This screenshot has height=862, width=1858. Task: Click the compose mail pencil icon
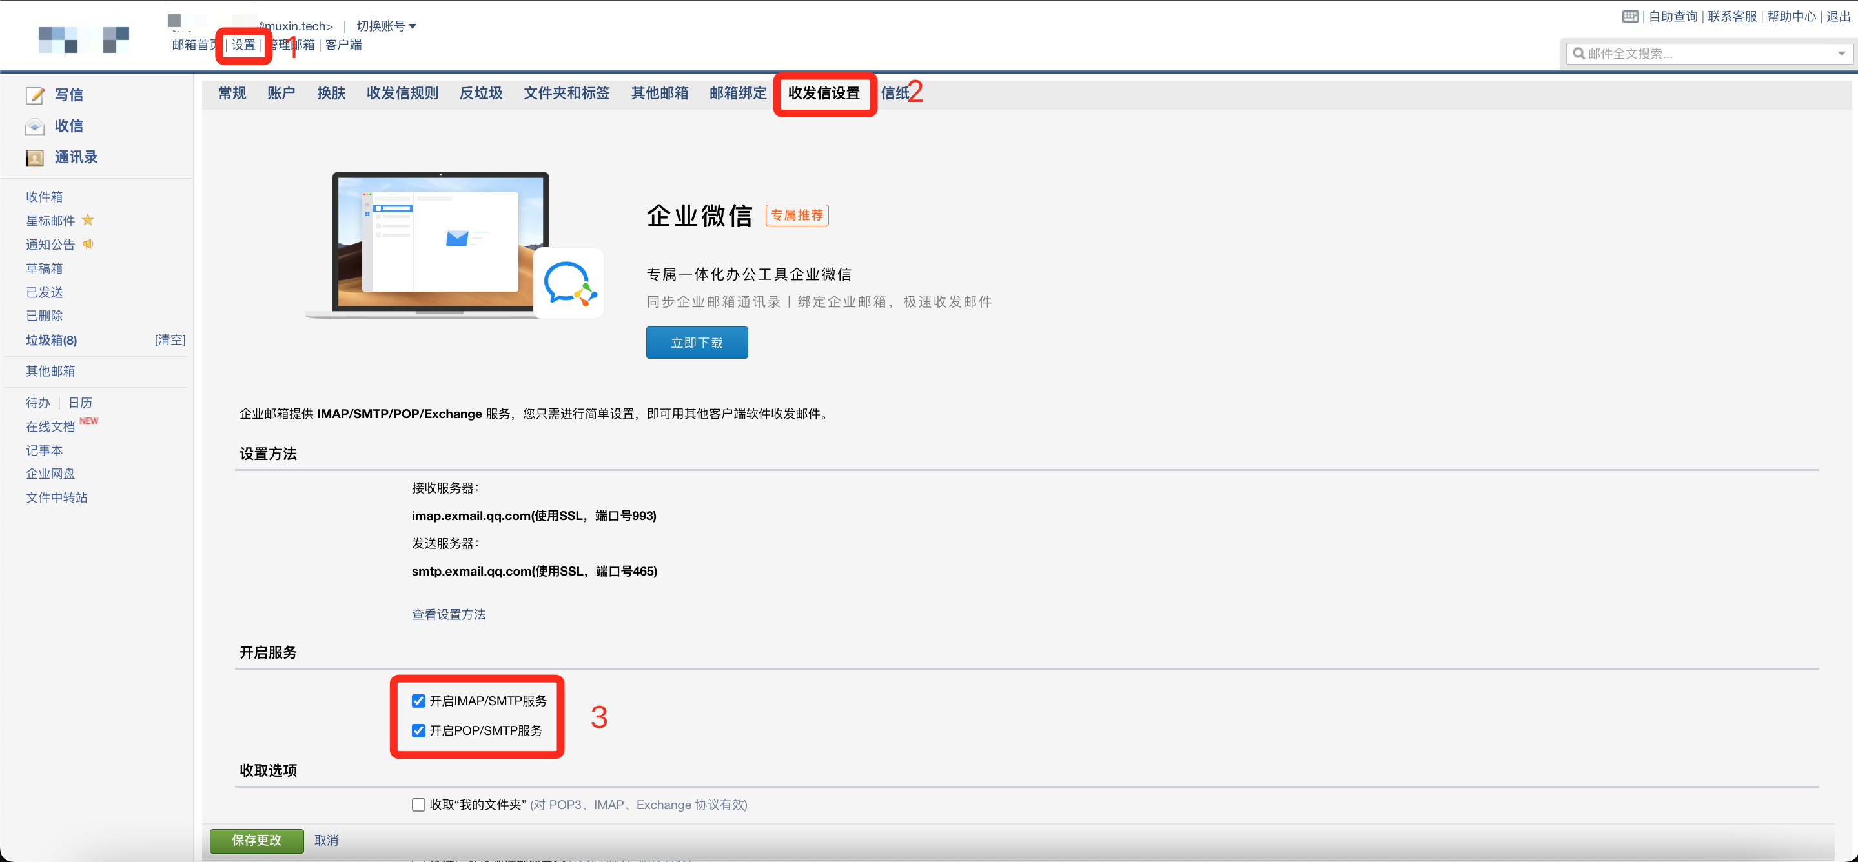click(35, 95)
